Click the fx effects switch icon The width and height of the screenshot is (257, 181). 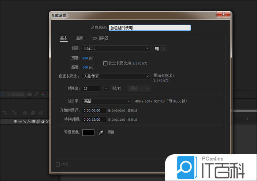click(29, 121)
